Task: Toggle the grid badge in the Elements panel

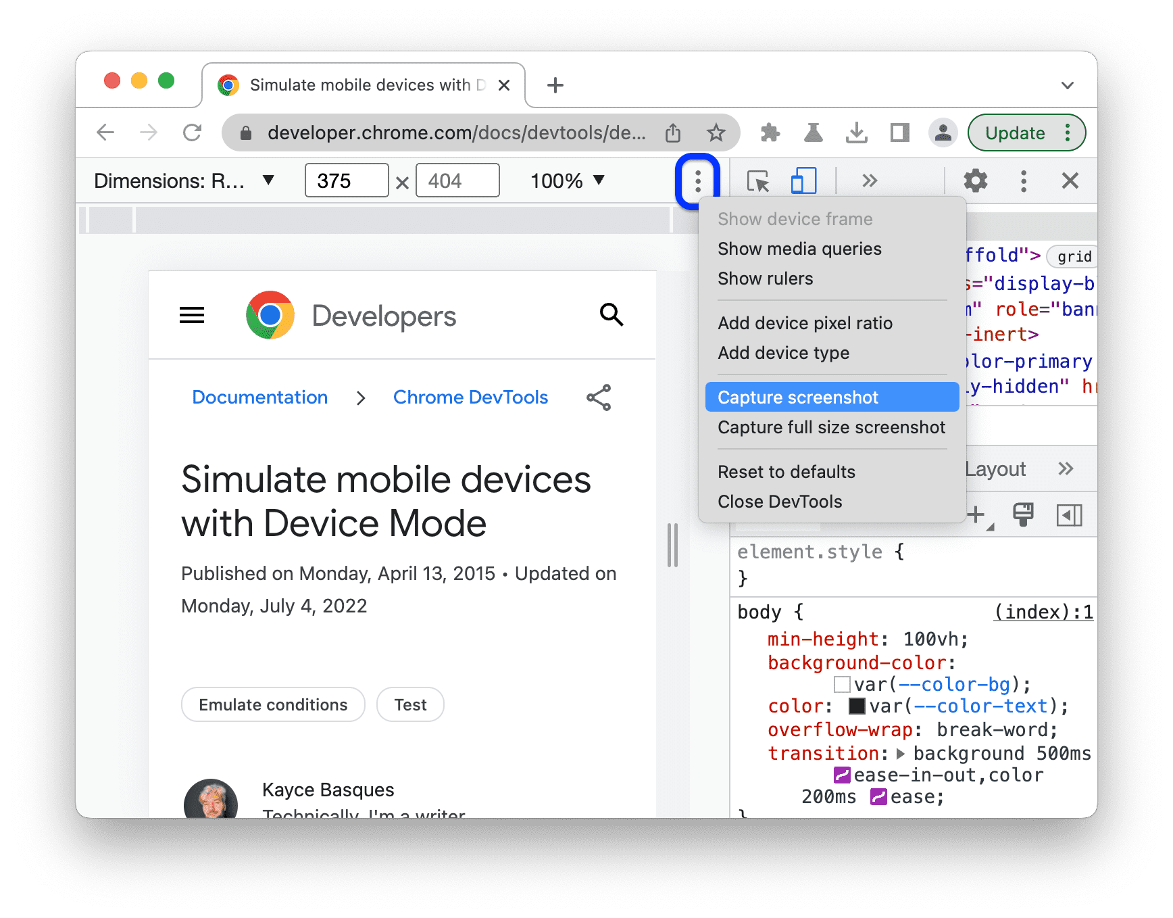Action: 1072,256
